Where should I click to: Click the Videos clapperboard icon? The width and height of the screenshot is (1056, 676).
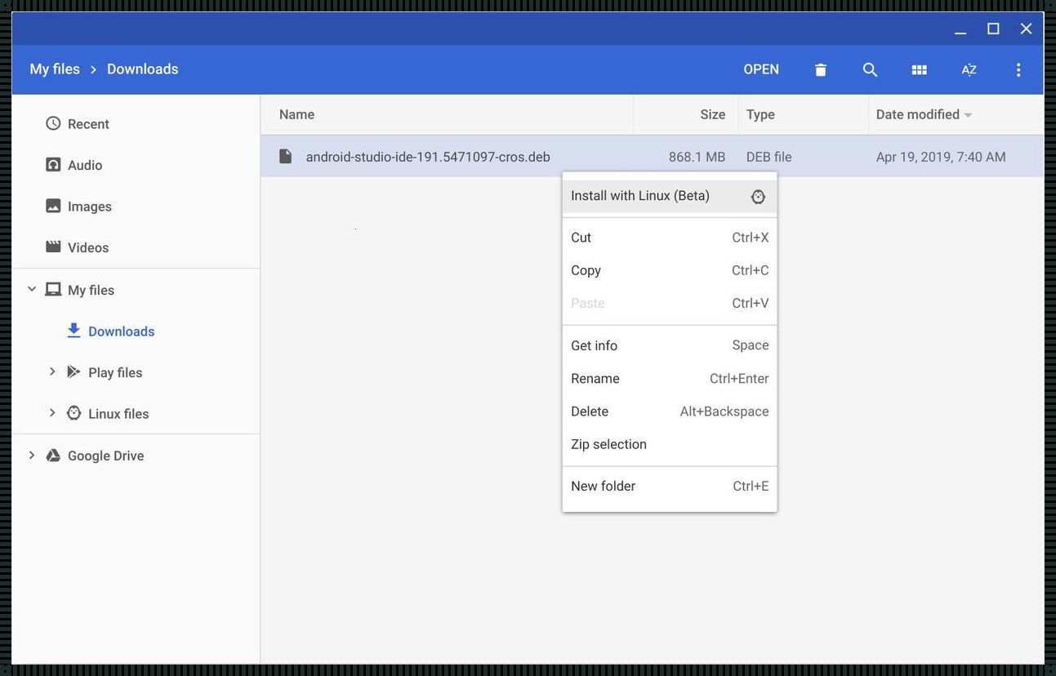53,247
